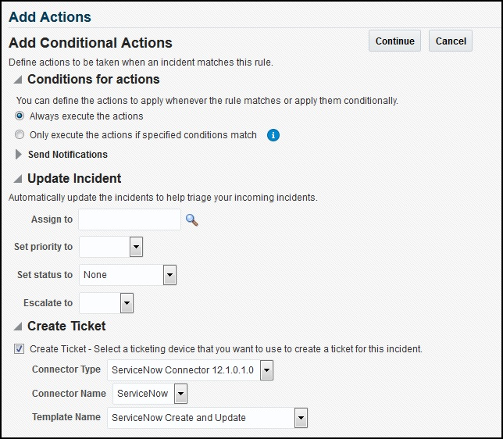Toggle the Create Ticket checkbox
Image resolution: width=503 pixels, height=439 pixels.
coord(20,349)
